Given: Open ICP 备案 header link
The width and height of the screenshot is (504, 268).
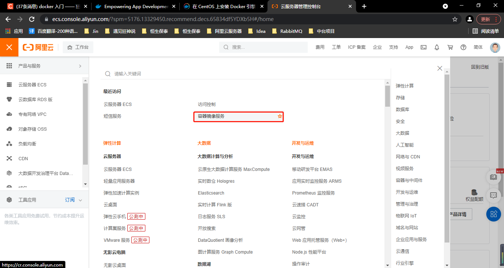Looking at the screenshot, I should pyautogui.click(x=357, y=47).
